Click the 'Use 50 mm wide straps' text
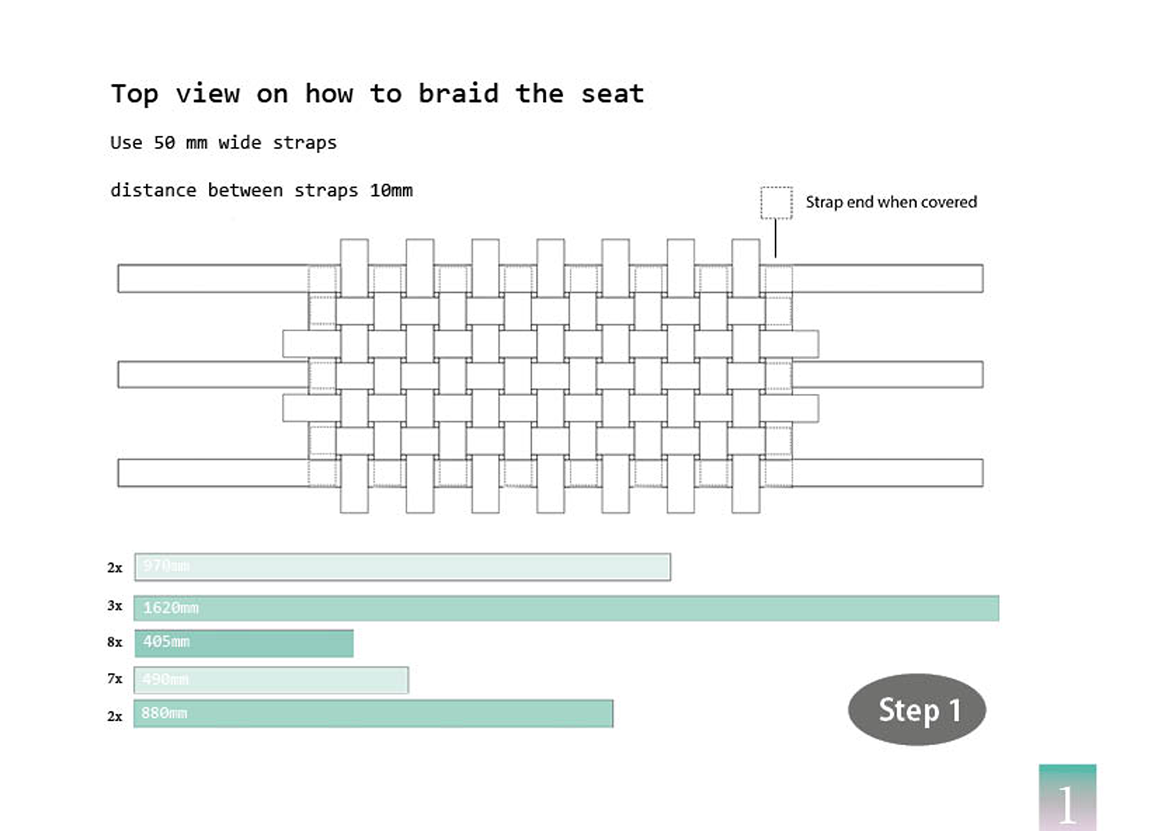 [224, 143]
